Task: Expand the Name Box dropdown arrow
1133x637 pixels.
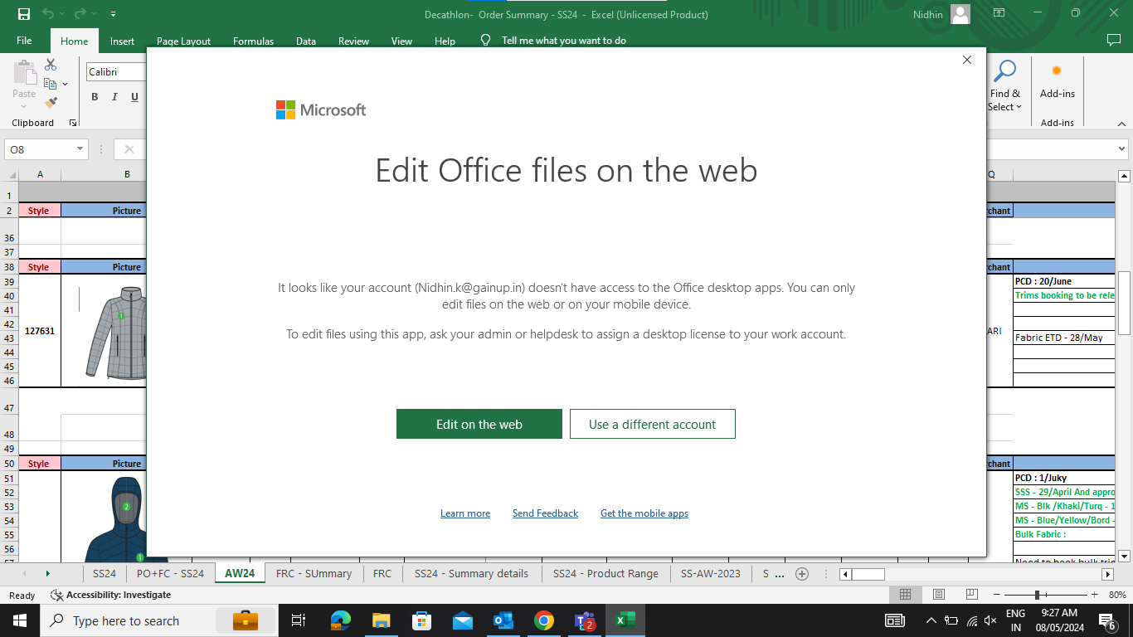Action: pos(80,149)
